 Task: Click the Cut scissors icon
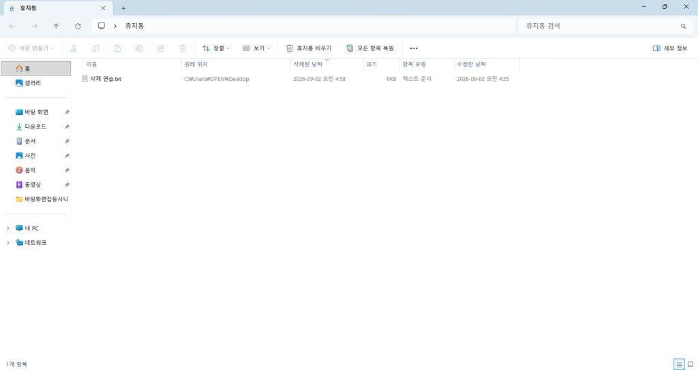point(74,48)
